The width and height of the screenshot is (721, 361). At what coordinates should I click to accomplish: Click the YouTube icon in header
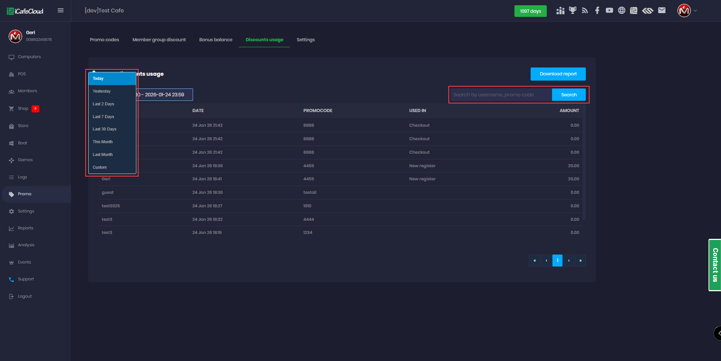609,10
